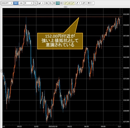Click the 130.000 price axis label
The image size is (130, 128).
tap(126, 111)
